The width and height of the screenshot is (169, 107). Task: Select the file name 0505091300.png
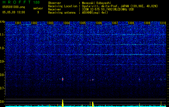coord(14,7)
